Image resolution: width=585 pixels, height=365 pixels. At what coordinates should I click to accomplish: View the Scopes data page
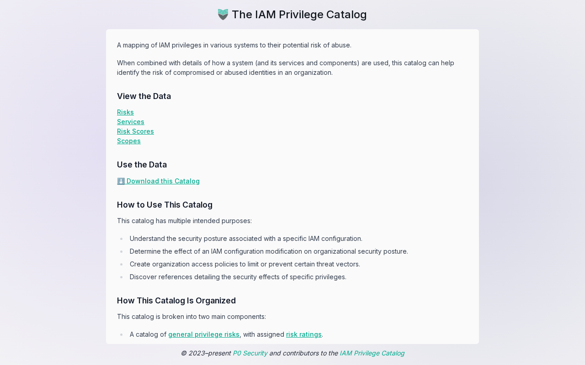point(129,141)
